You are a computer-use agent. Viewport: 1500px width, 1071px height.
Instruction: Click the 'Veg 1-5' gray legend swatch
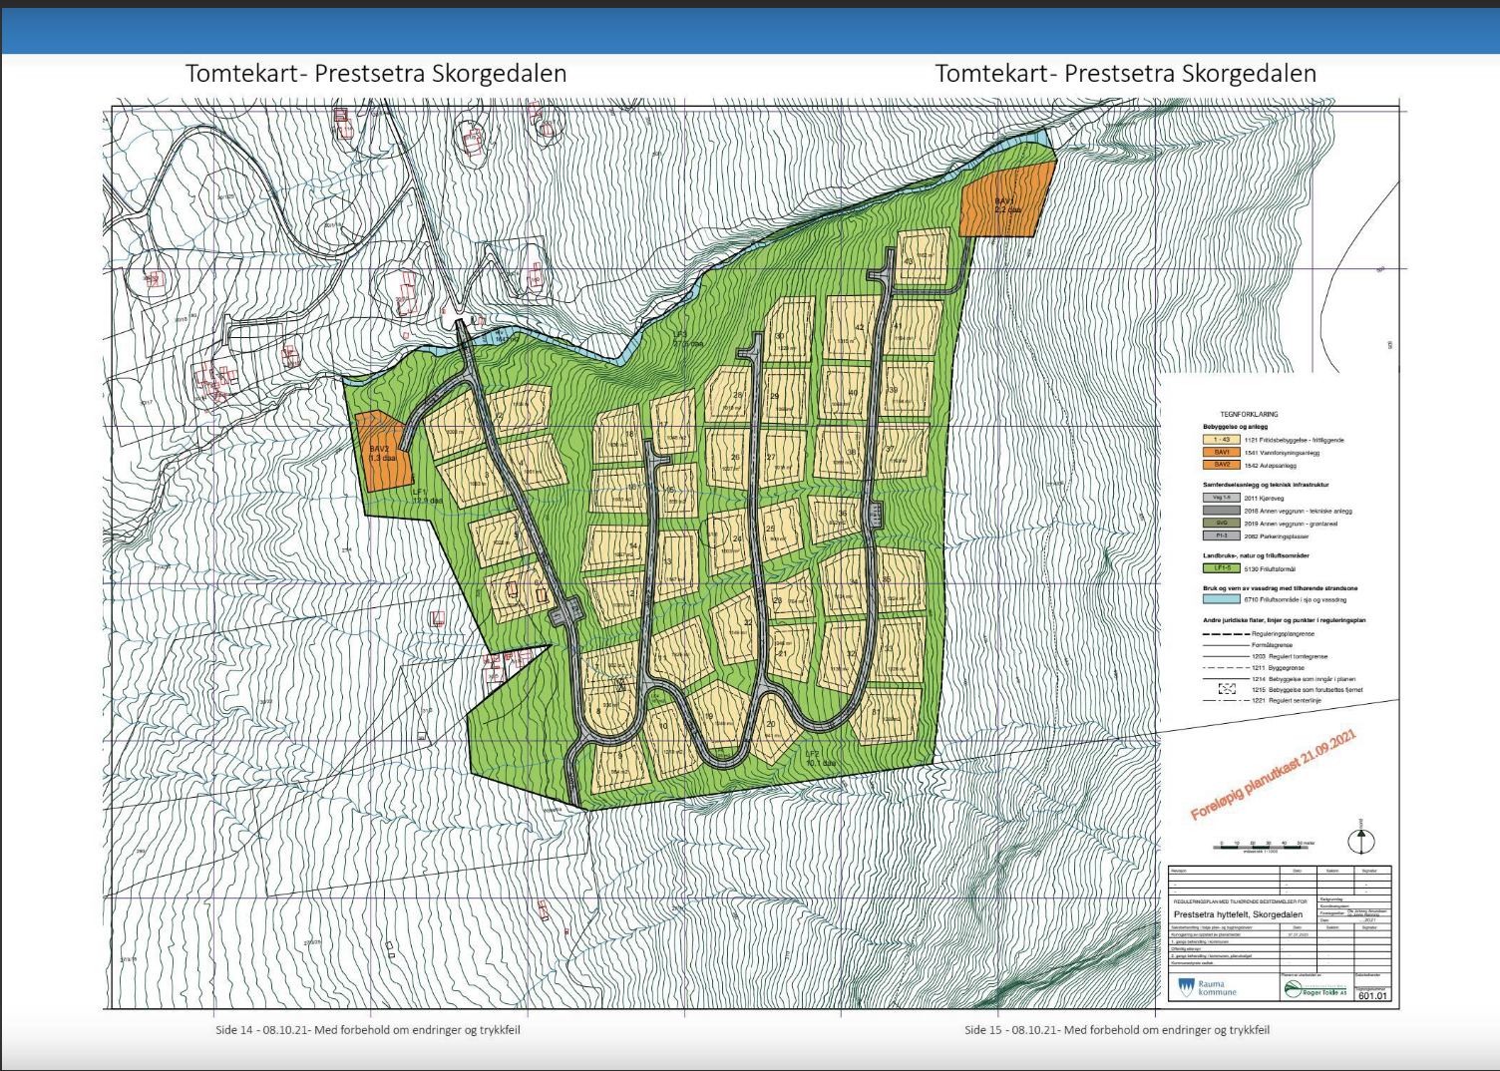1221,498
